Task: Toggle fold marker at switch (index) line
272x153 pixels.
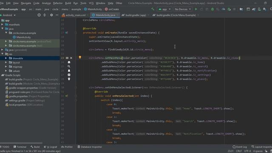Action: (x=76, y=100)
